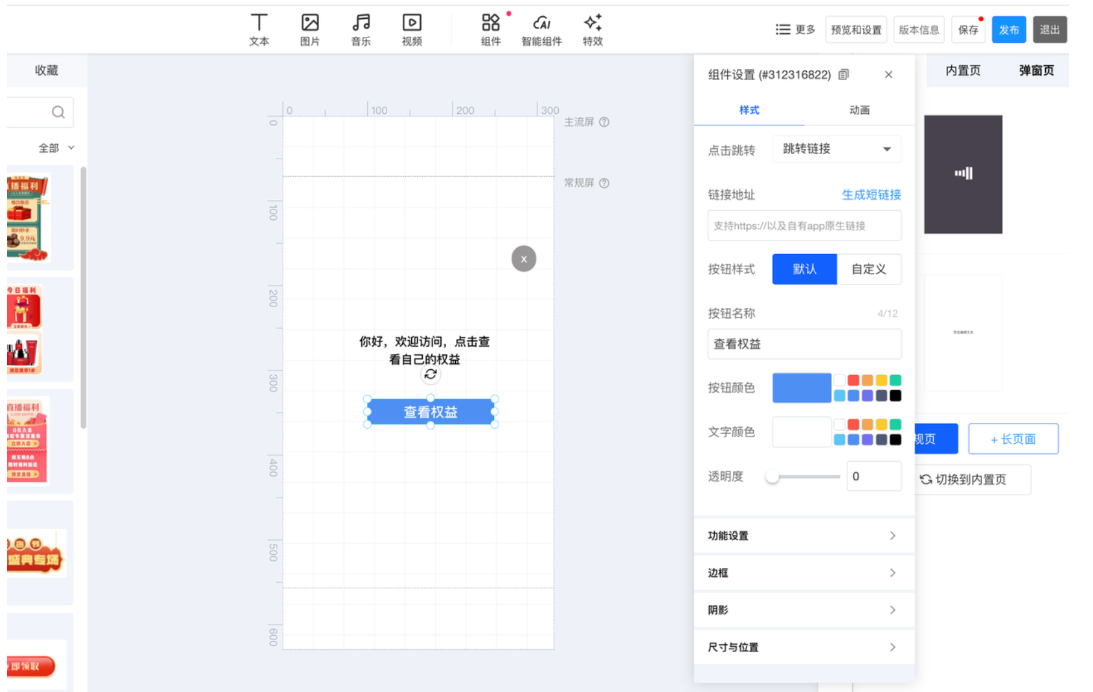Viewport: 1093px width, 692px height.
Task: Open the 图片 image tool
Action: click(310, 30)
